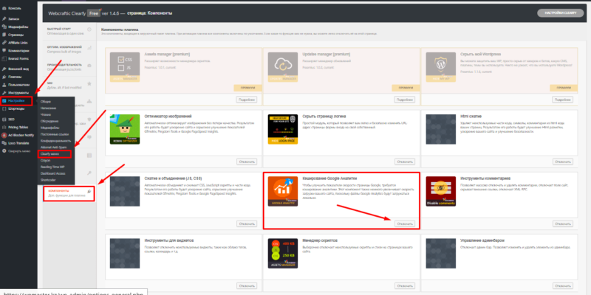Viewport: 591px width, 295px height.
Task: Click Подробнее under Updates manager premium
Action: coord(404,100)
